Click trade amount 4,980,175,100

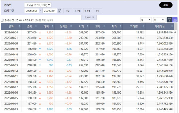pyautogui.click(x=165, y=87)
